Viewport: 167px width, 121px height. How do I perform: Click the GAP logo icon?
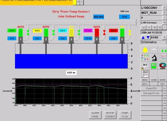click(163, 66)
